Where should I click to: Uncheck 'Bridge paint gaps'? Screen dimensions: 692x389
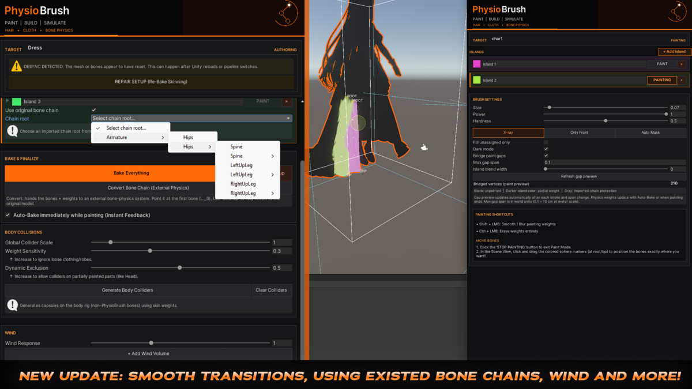[546, 156]
